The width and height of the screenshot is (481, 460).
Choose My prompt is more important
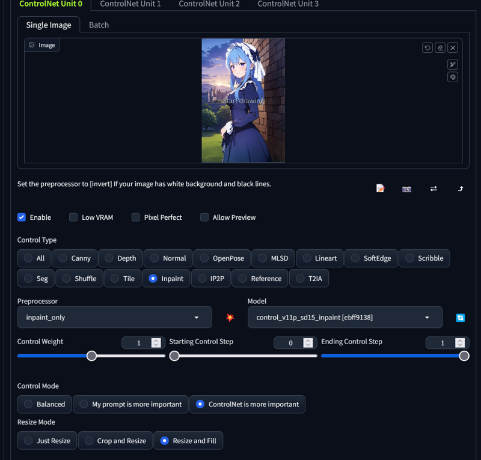point(130,404)
